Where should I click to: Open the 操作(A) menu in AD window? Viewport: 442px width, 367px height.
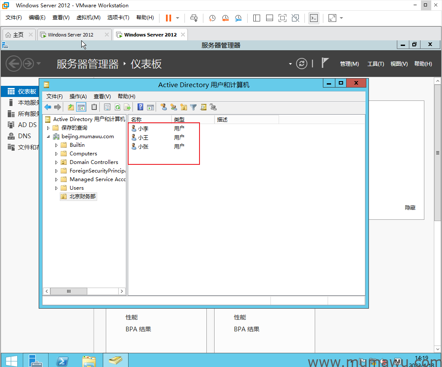click(78, 97)
